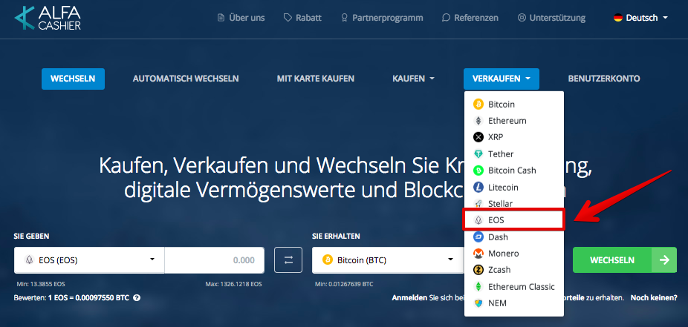
Task: Open the Bitcoin (BTC) currency selector
Action: pyautogui.click(x=388, y=260)
